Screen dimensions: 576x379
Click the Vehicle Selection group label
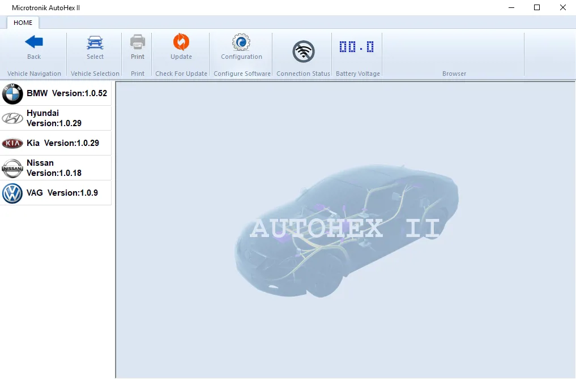coord(95,74)
